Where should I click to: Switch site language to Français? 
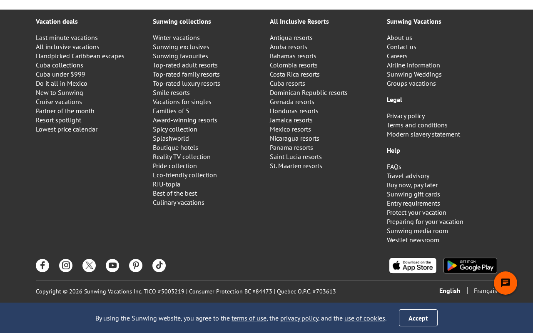click(x=486, y=291)
